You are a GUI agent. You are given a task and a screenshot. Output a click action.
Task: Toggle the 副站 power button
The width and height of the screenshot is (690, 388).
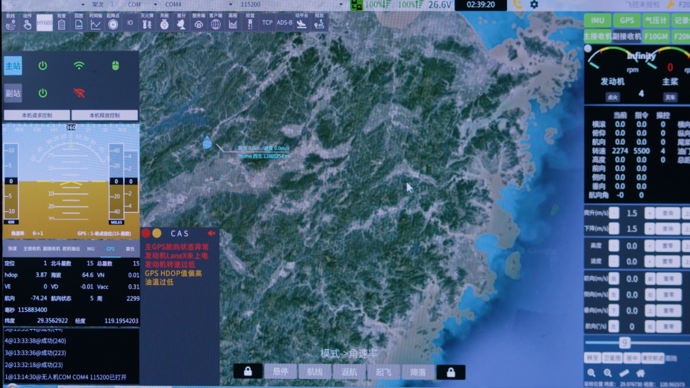pyautogui.click(x=43, y=93)
